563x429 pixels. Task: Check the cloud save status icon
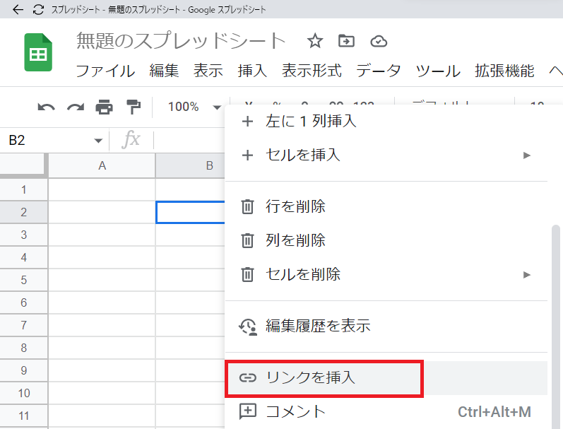click(x=379, y=41)
